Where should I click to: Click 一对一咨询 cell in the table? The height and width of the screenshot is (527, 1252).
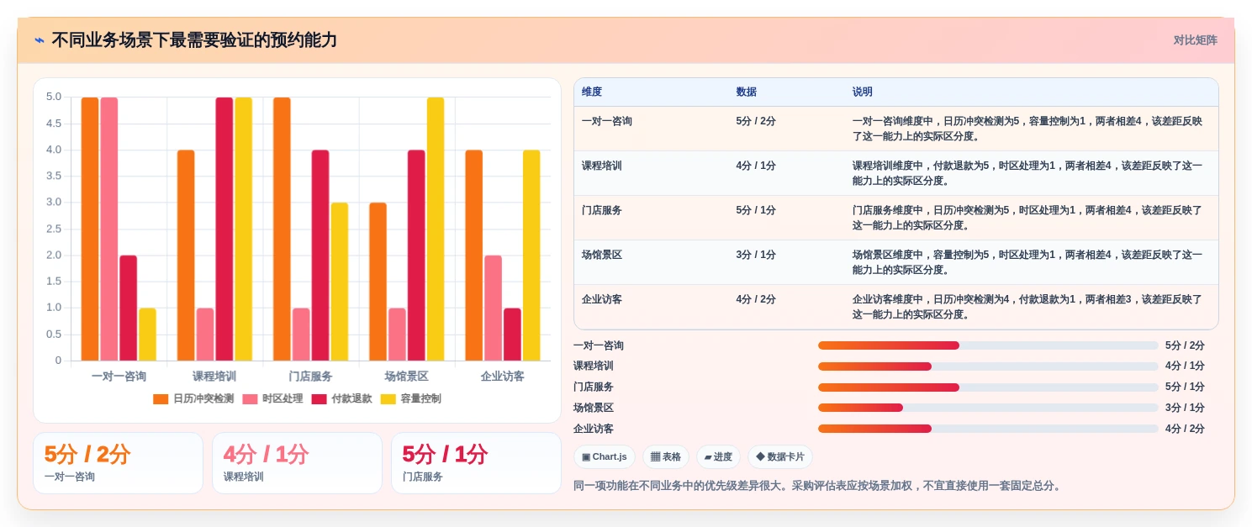pyautogui.click(x=607, y=121)
